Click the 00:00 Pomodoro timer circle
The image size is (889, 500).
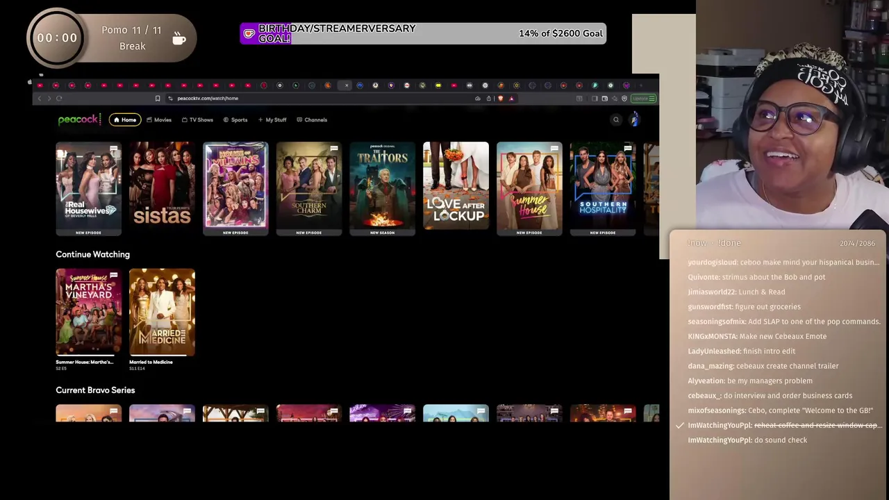click(x=57, y=38)
